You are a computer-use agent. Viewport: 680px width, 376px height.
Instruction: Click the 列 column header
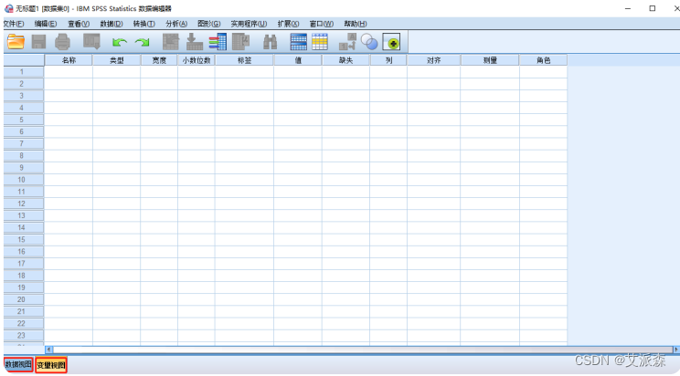pyautogui.click(x=388, y=60)
